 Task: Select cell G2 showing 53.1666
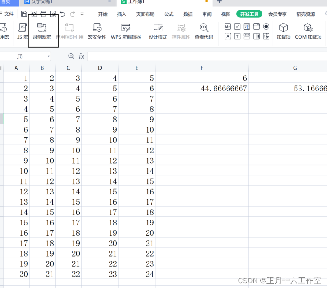[x=288, y=88]
